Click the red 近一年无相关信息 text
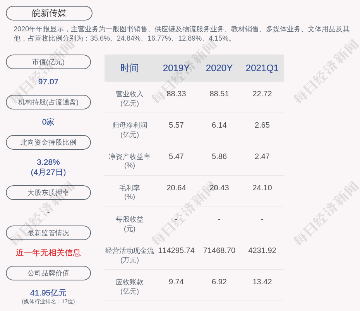The image size is (360, 311). pos(48,253)
